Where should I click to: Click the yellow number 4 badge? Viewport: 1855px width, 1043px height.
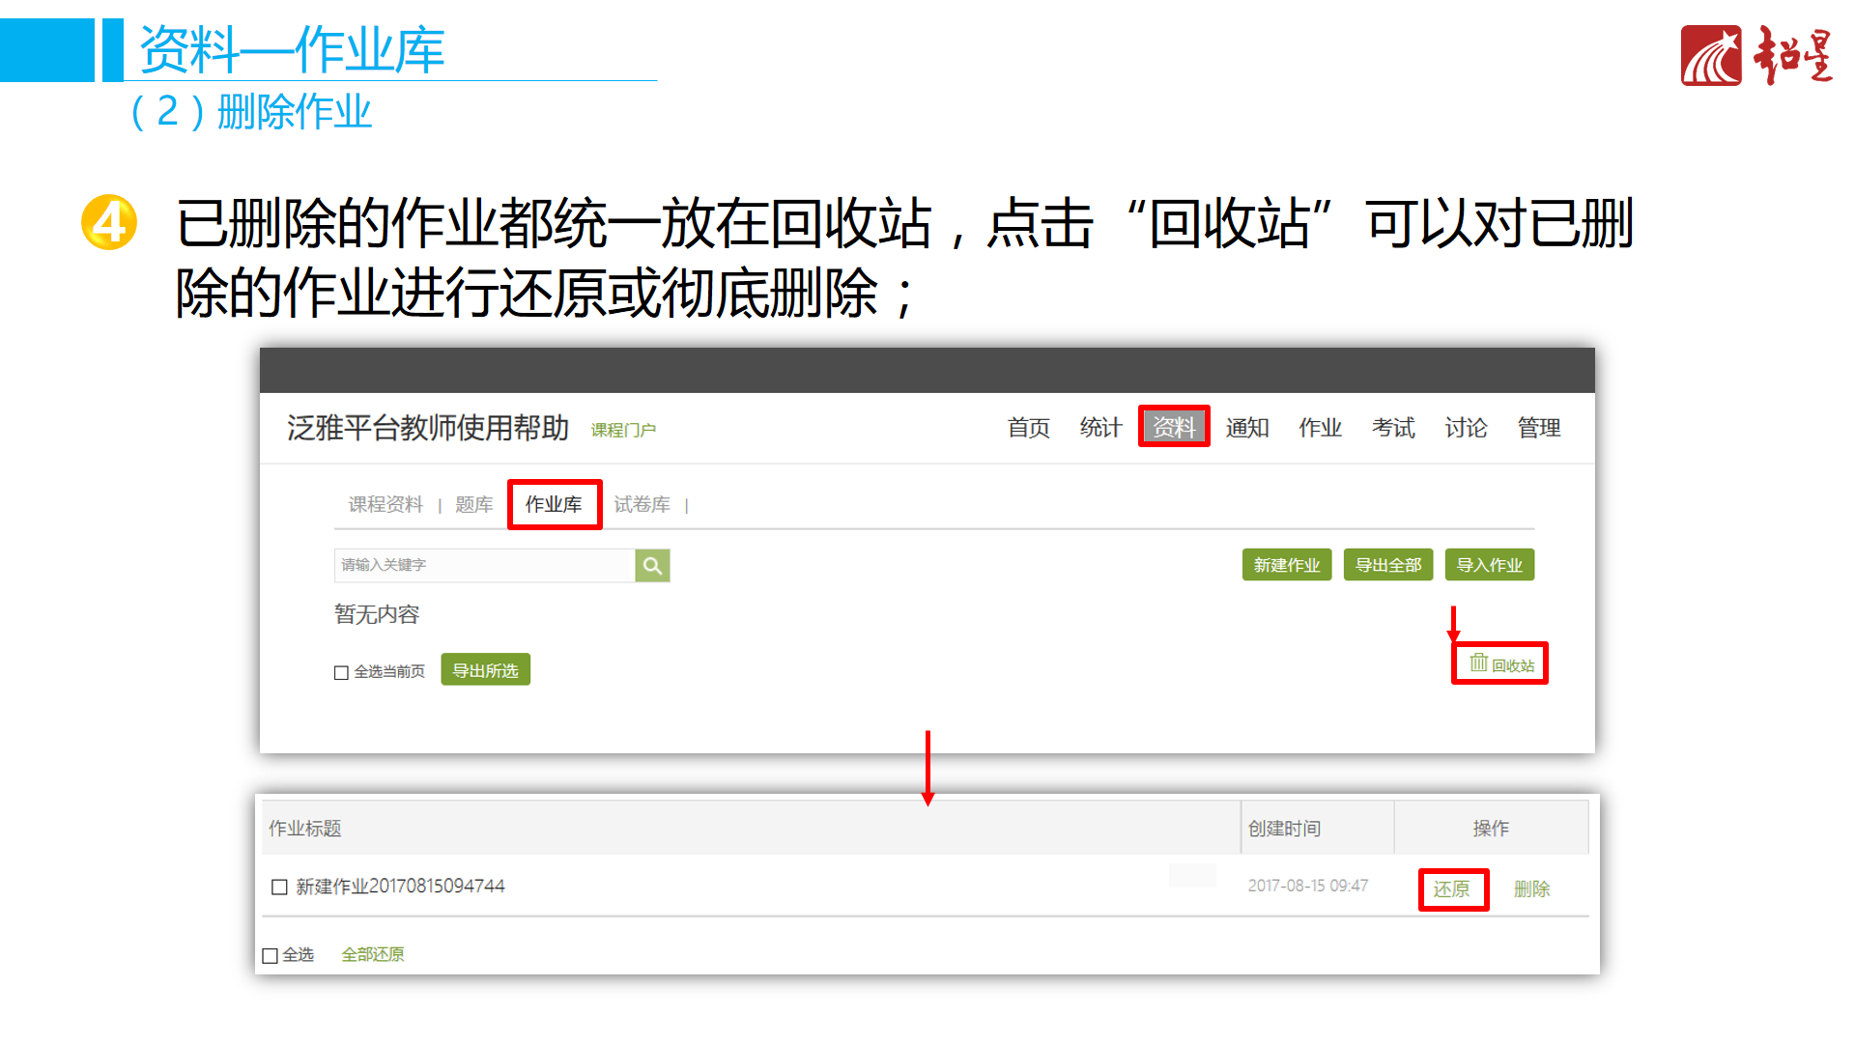(x=109, y=223)
